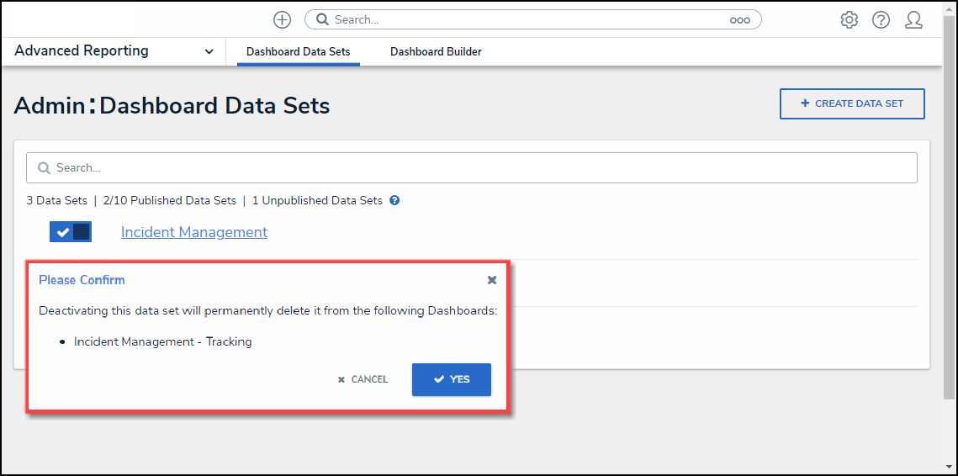Click the scrollbar up arrow
Screen dimensions: 958x476
click(x=949, y=8)
